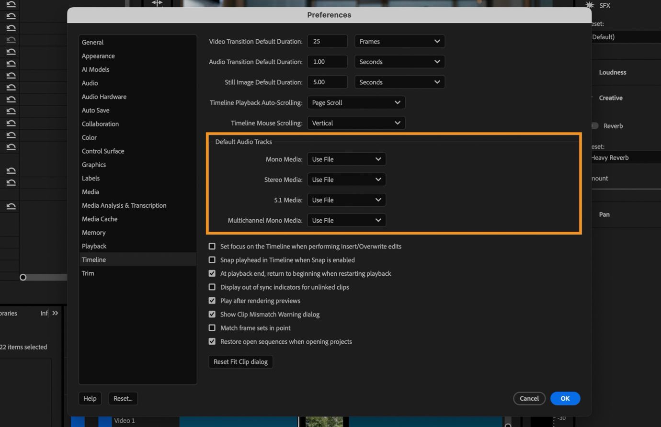Click the Reset Fit Clip dialog button
This screenshot has height=427, width=661.
240,361
